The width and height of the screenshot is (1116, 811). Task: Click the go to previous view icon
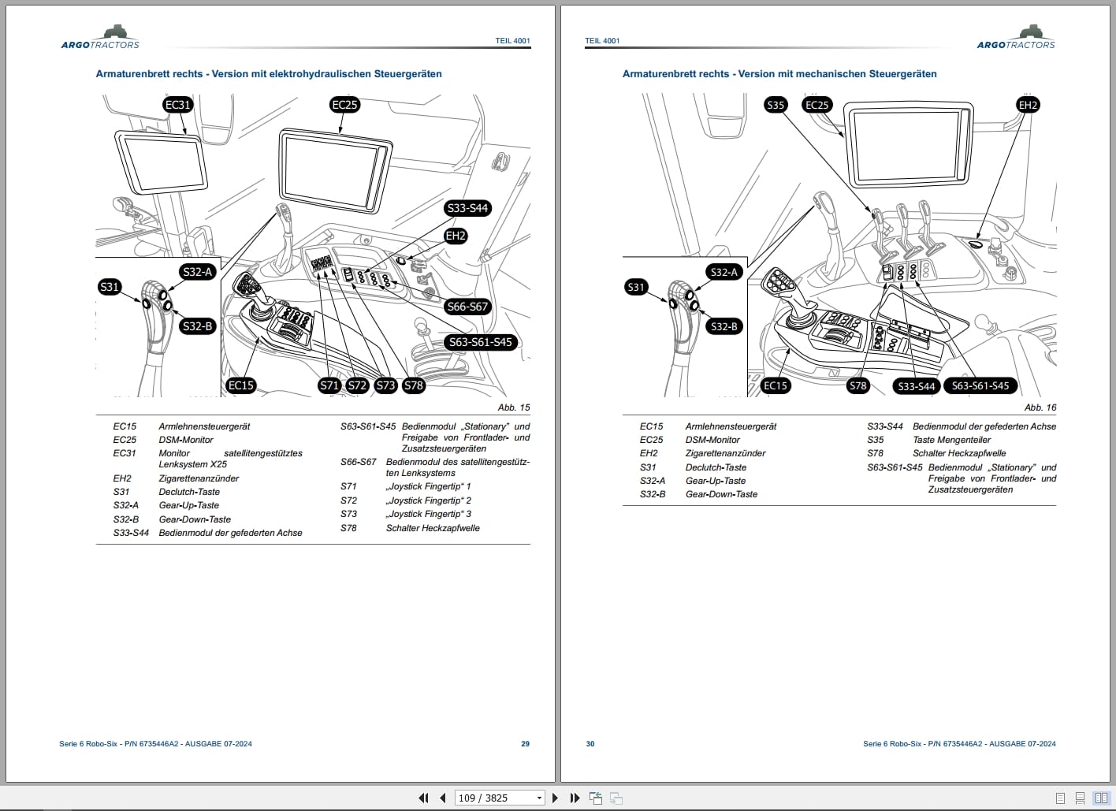(596, 798)
